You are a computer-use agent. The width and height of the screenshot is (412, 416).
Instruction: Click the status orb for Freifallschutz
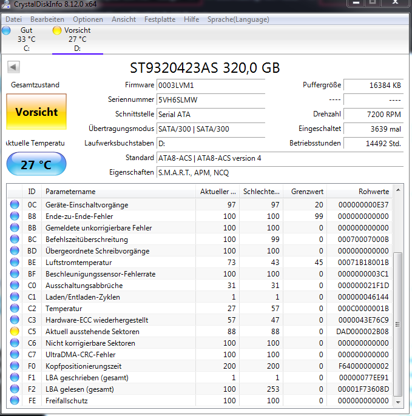15,400
